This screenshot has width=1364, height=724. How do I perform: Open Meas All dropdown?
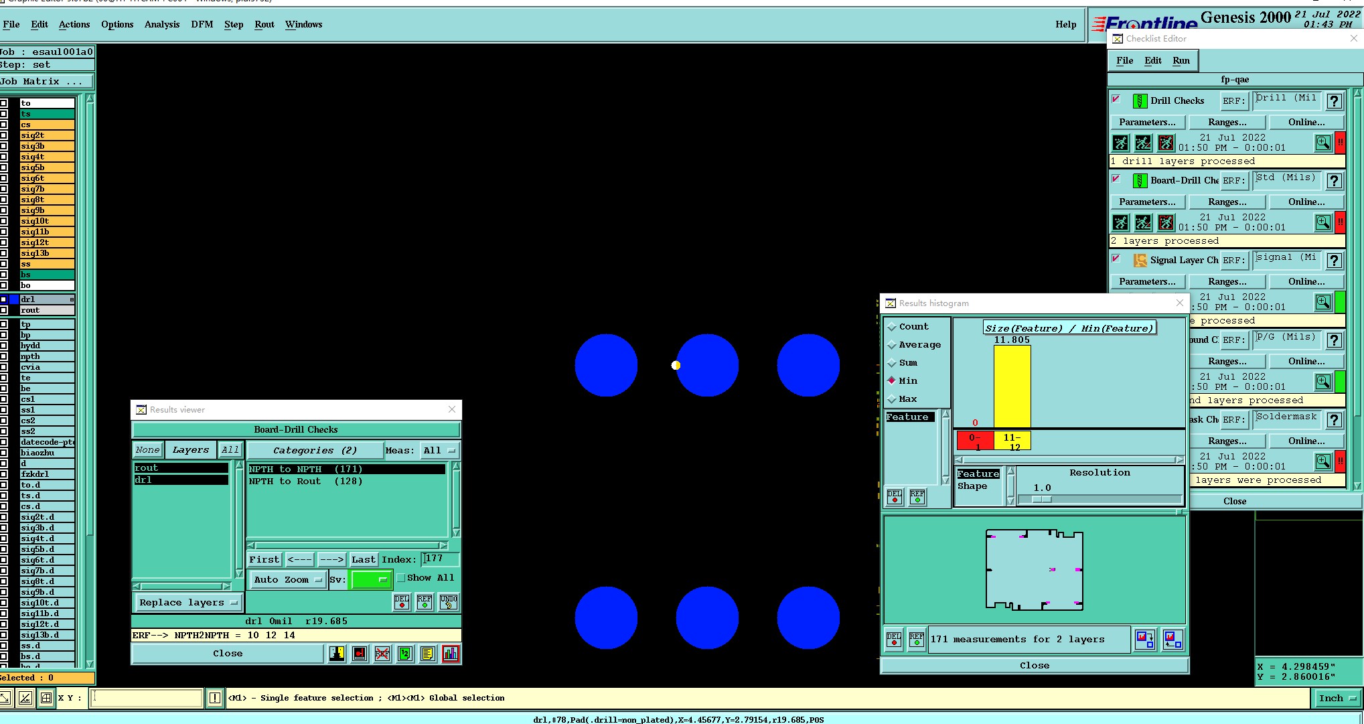click(439, 451)
